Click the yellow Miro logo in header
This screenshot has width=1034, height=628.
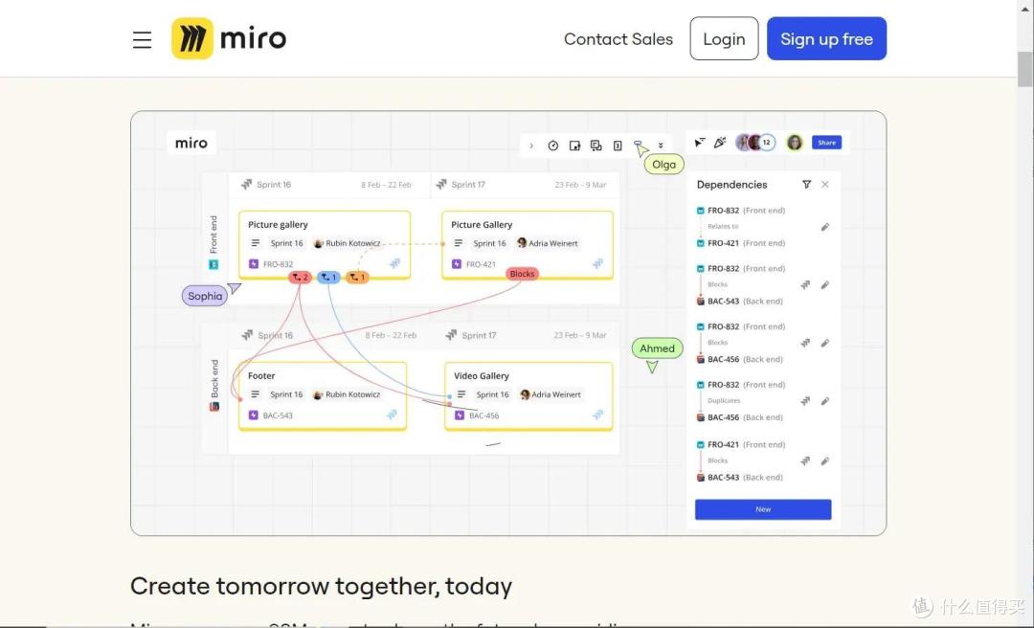click(191, 38)
